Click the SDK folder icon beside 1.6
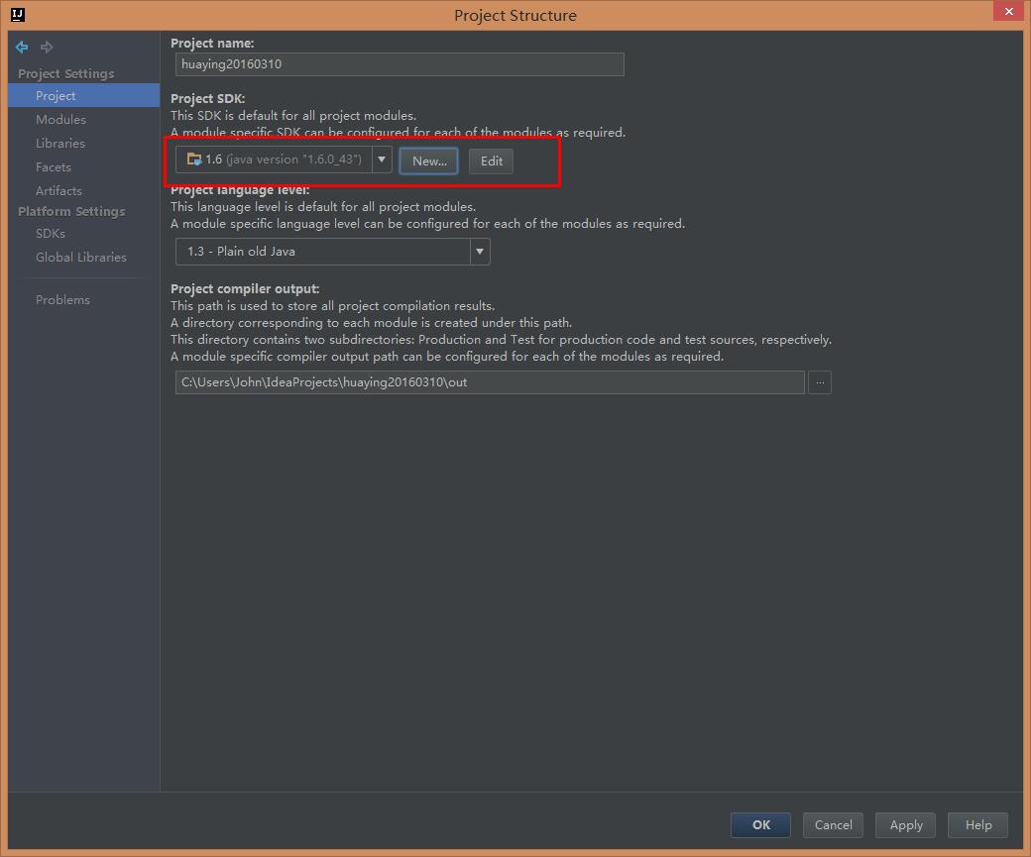The height and width of the screenshot is (857, 1031). point(194,160)
